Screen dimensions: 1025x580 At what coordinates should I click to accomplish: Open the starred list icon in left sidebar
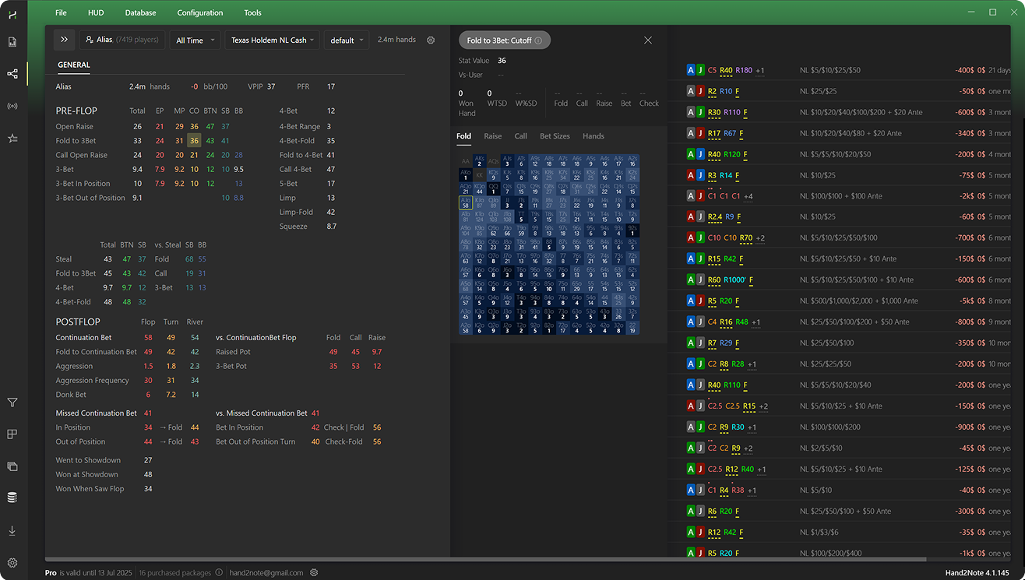click(12, 138)
